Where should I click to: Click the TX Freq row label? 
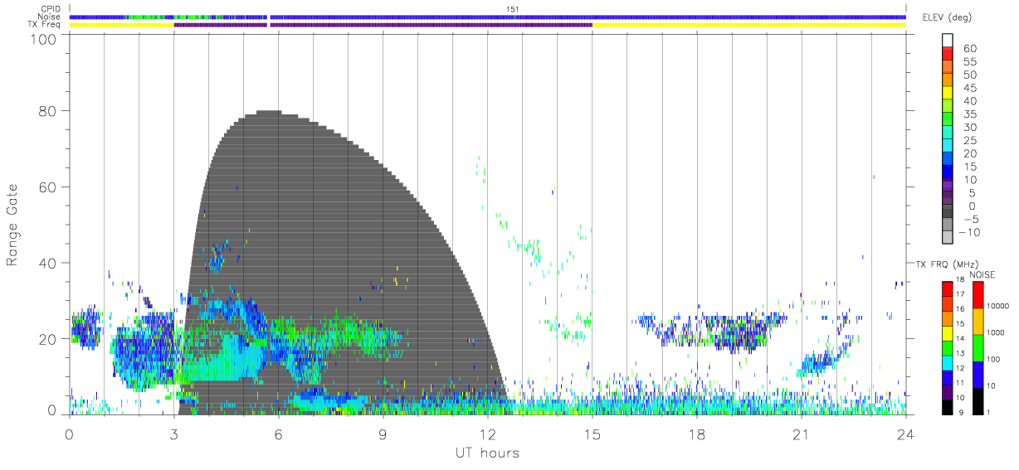click(x=45, y=24)
